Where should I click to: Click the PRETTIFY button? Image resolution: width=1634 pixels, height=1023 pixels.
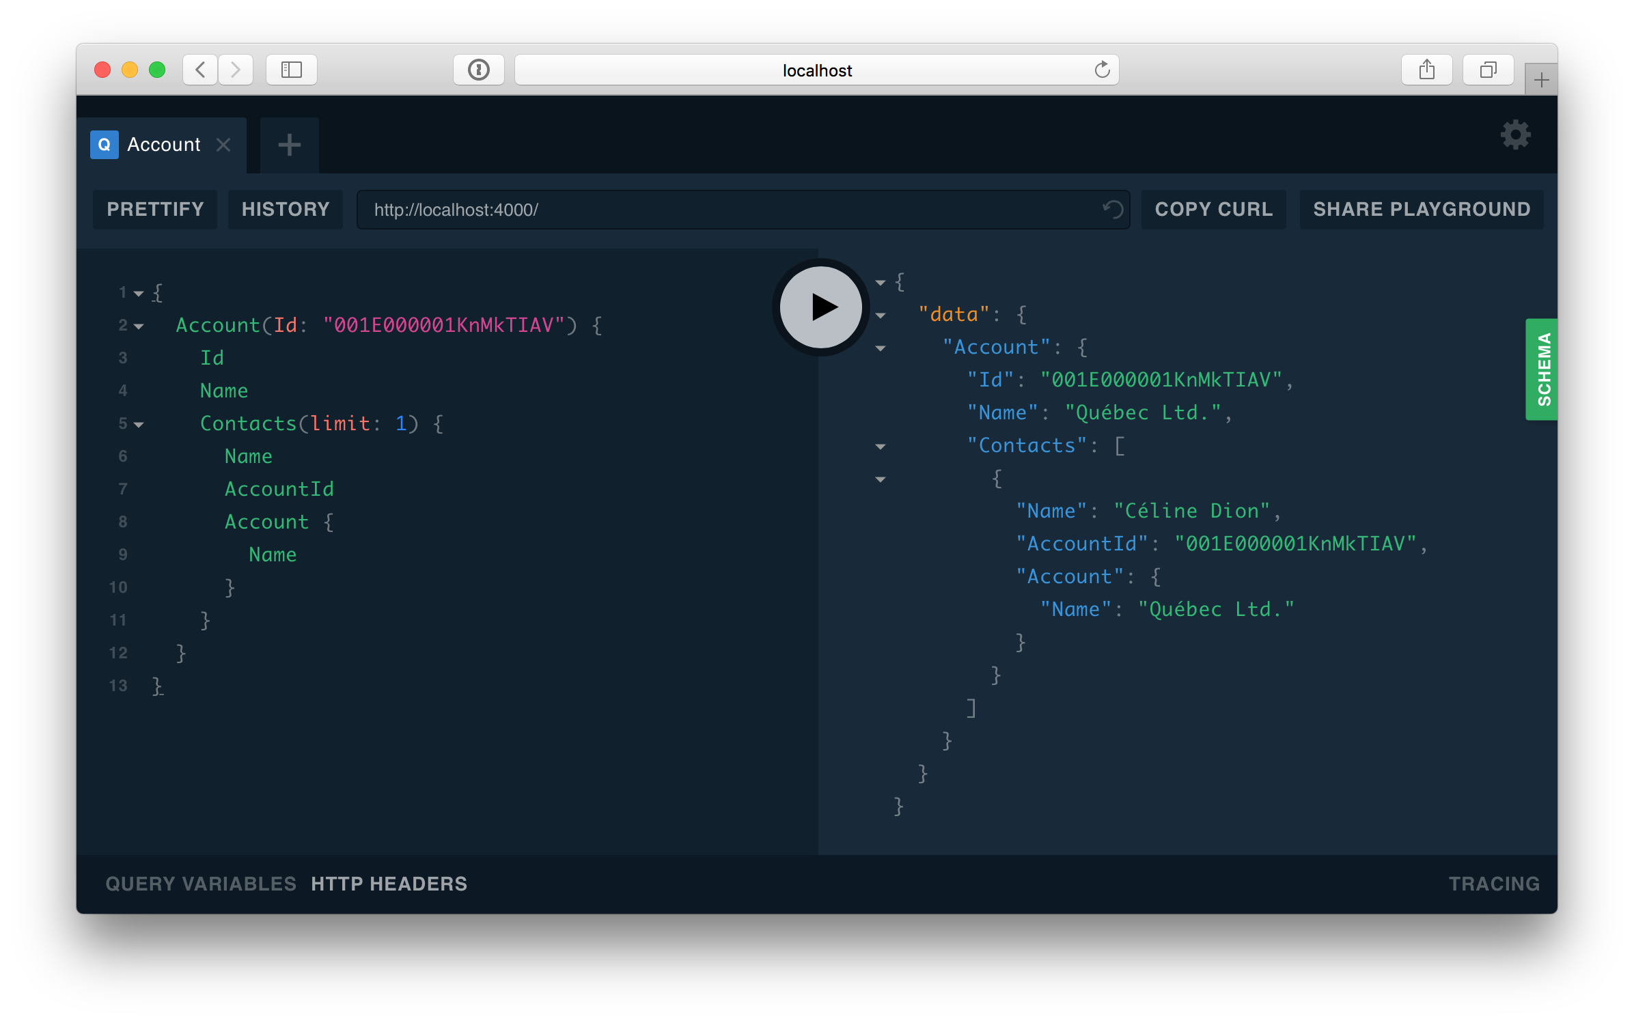pyautogui.click(x=155, y=209)
